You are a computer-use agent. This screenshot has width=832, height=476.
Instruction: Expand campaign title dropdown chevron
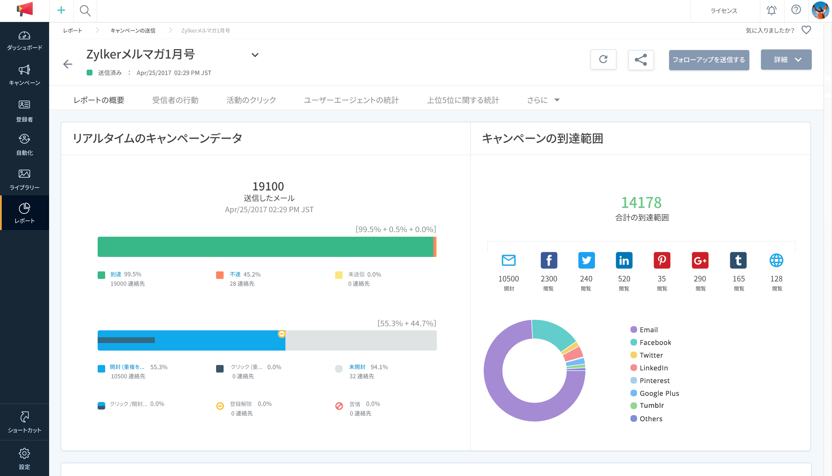click(x=255, y=55)
